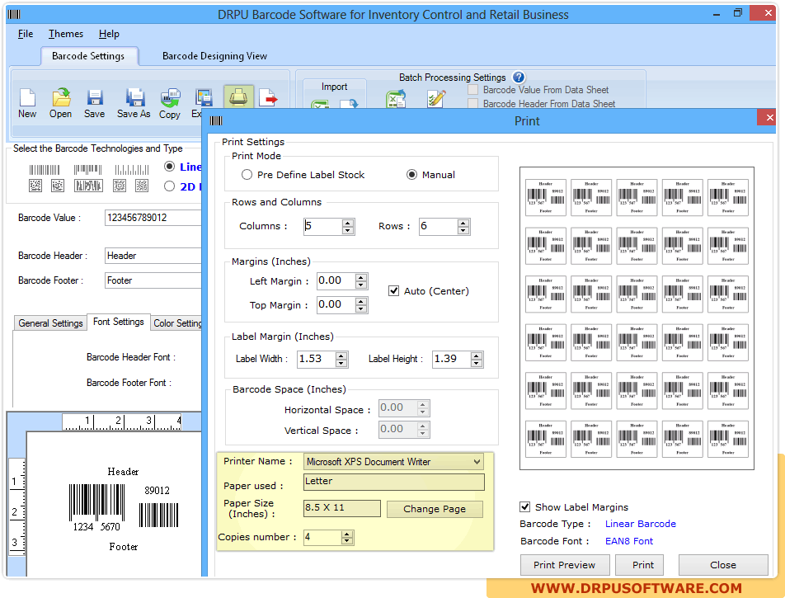
Task: Open the Color Settings tab
Action: 176,323
